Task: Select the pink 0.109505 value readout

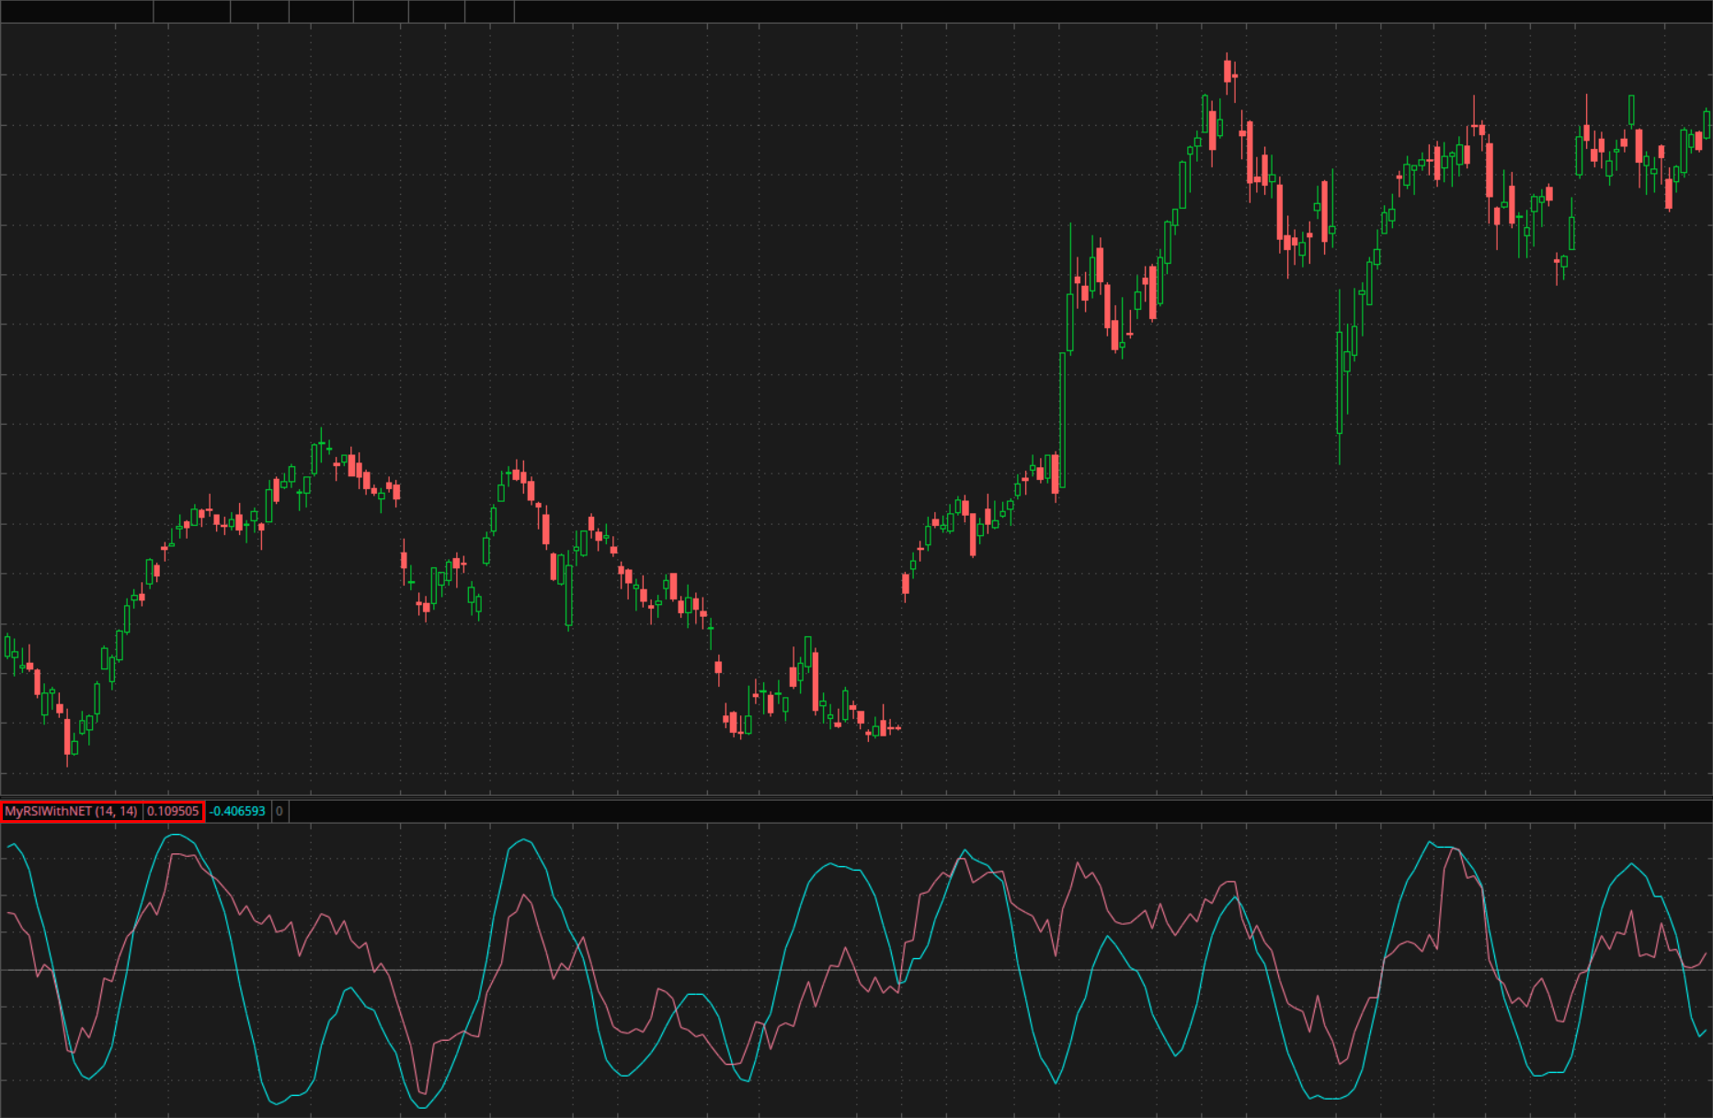Action: 173,811
